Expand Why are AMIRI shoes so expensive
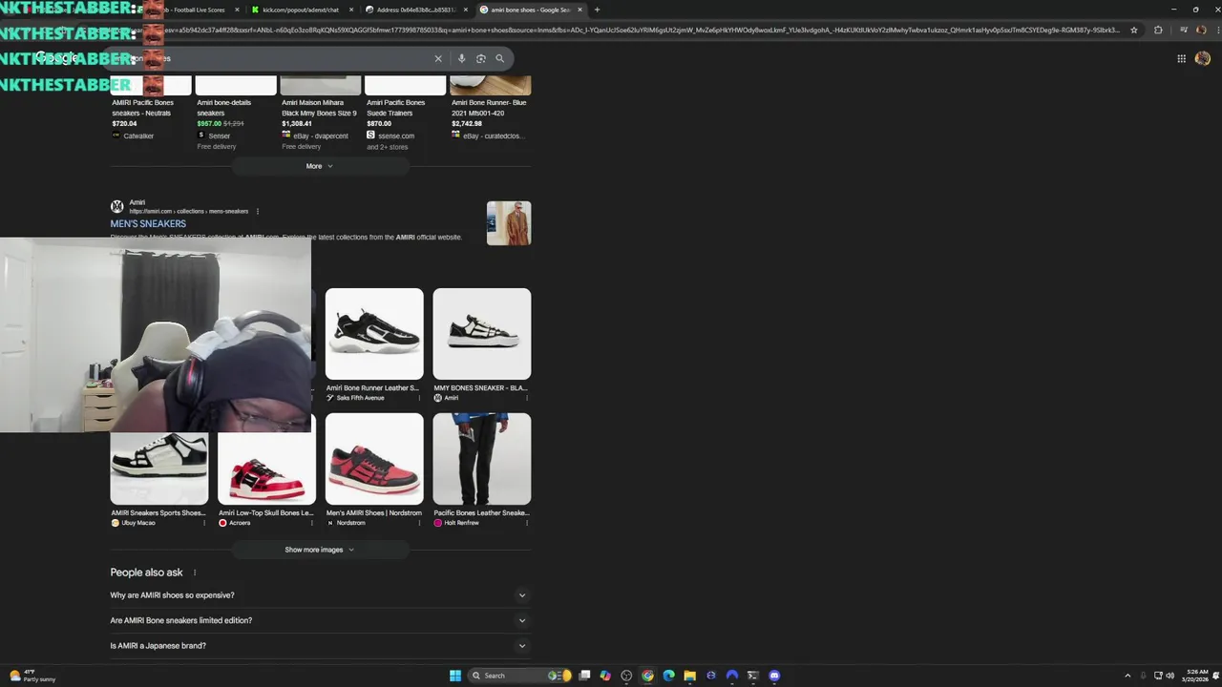 320,595
